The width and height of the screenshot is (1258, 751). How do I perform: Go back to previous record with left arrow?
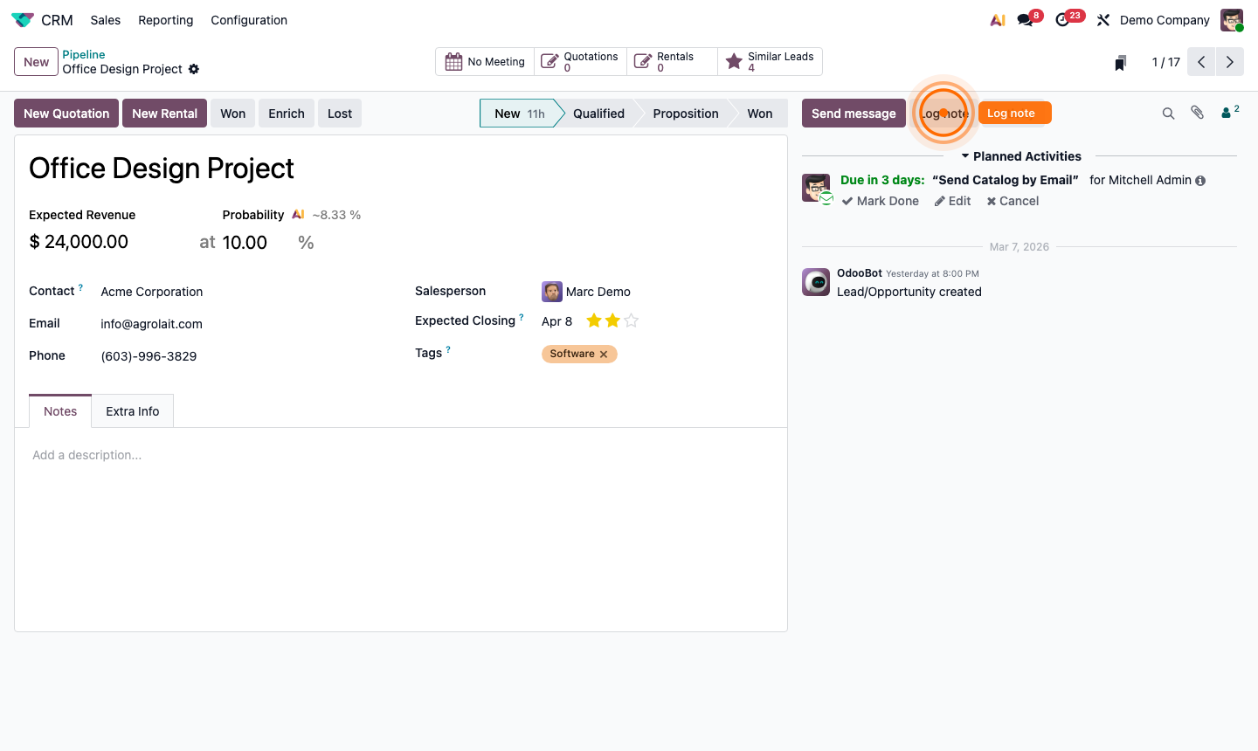pos(1200,61)
